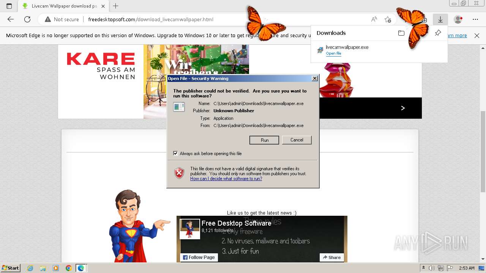Open the Windows Start button
The image size is (486, 273).
pos(11,268)
